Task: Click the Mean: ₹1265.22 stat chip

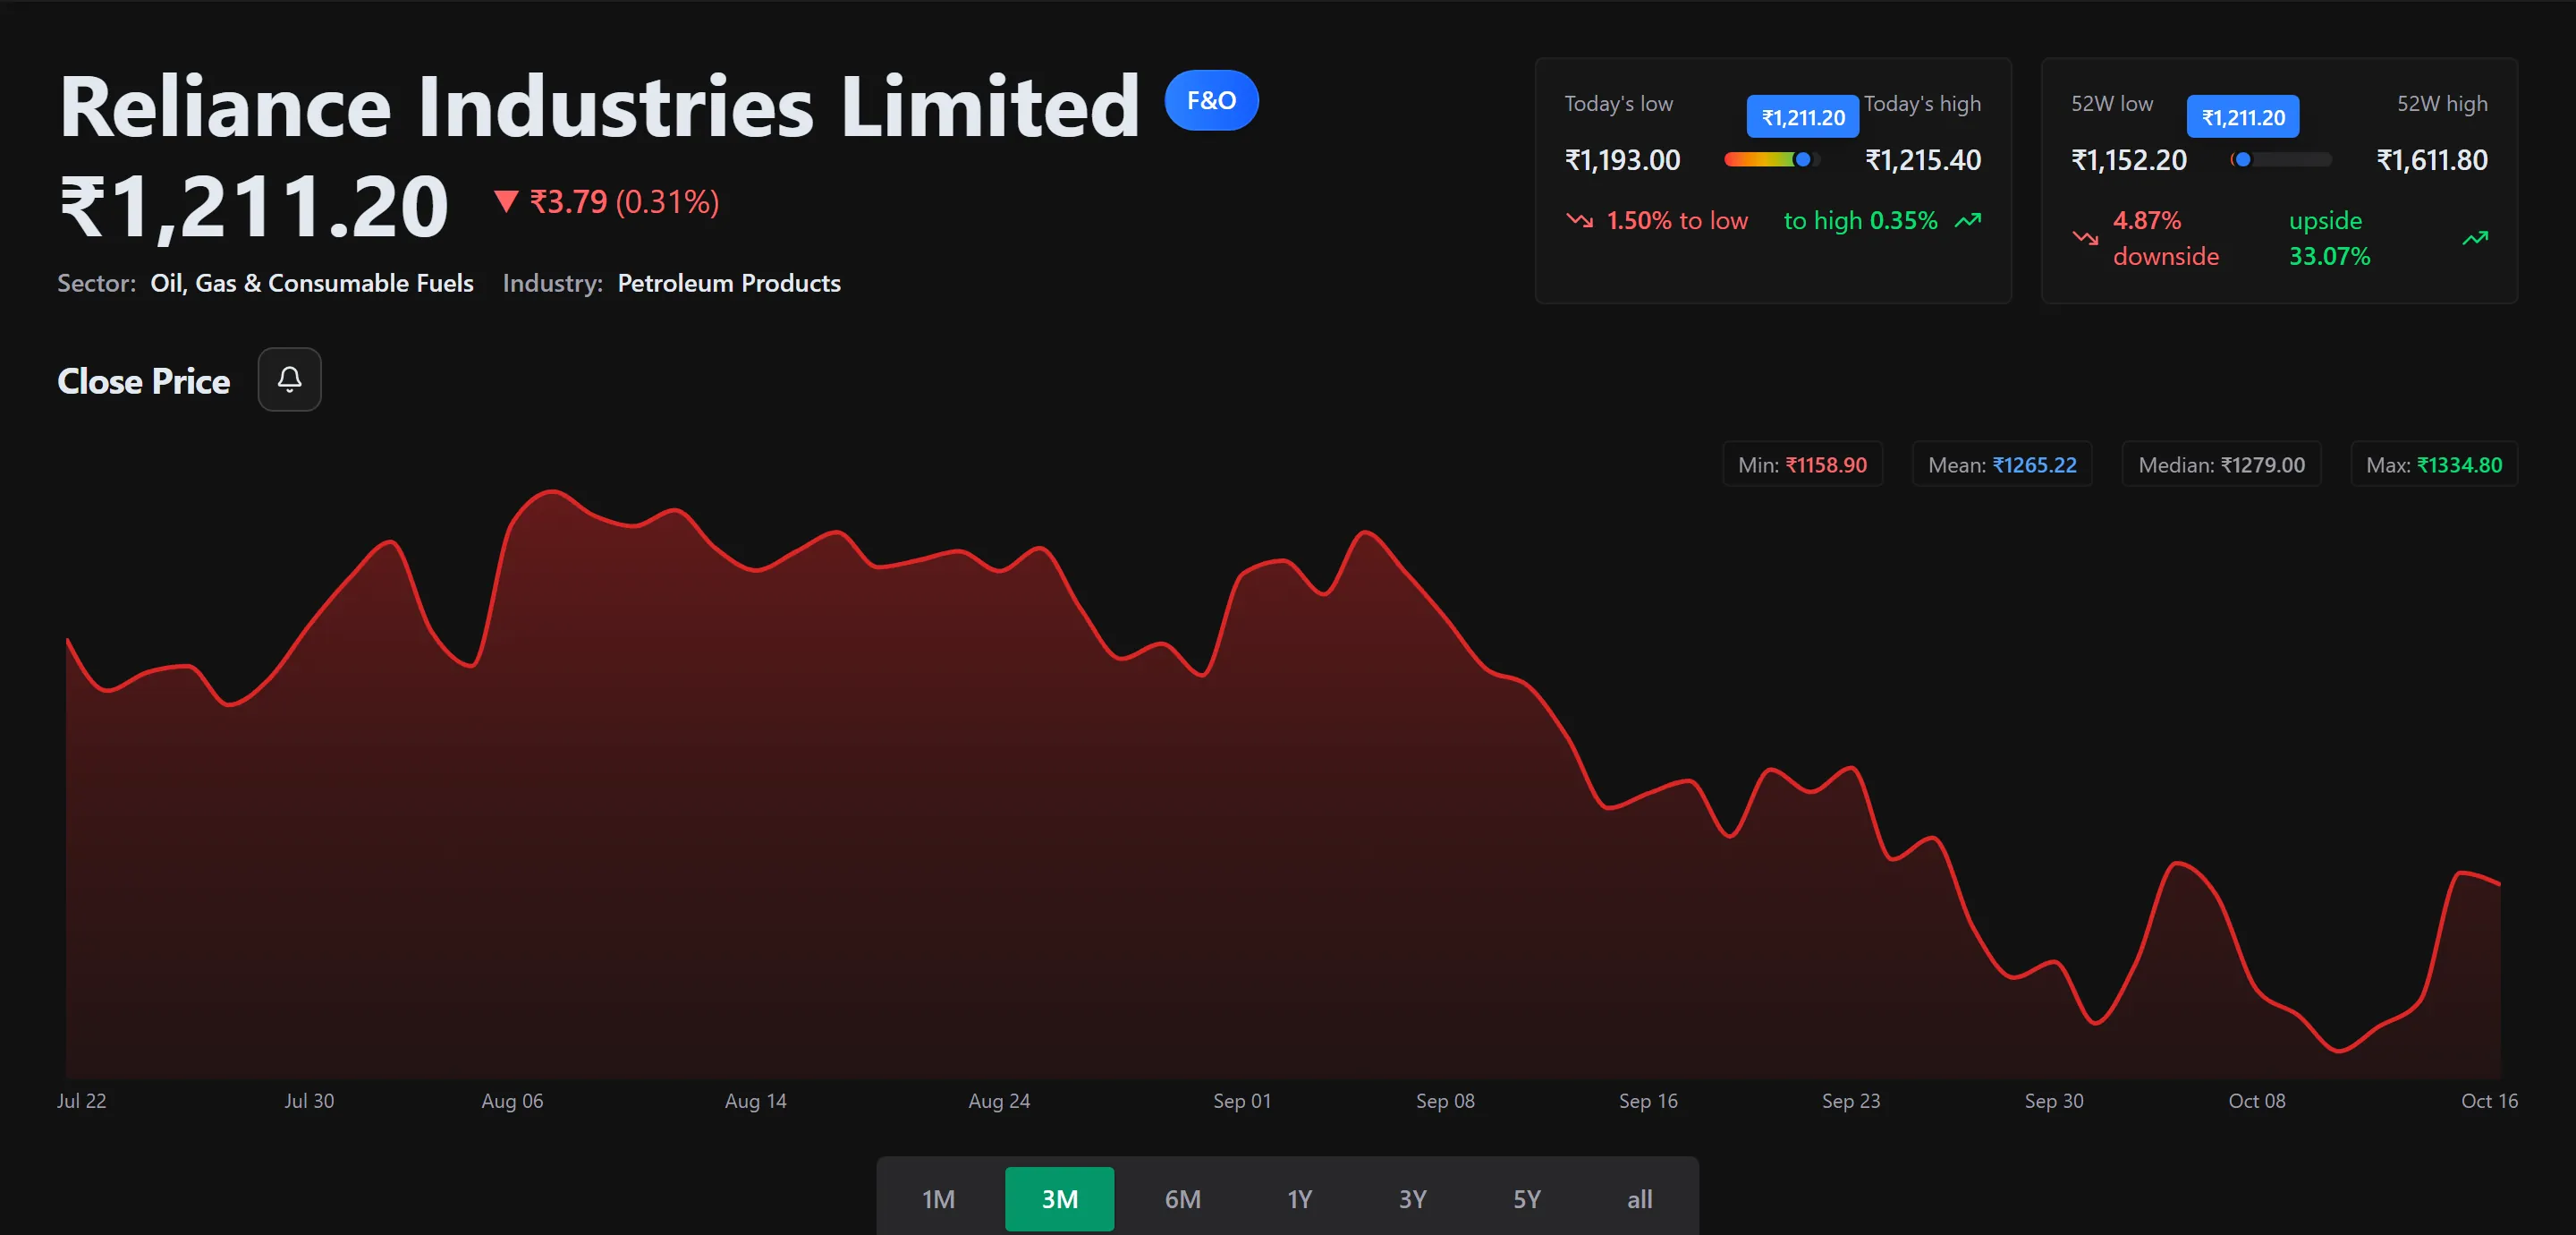Action: 2002,464
